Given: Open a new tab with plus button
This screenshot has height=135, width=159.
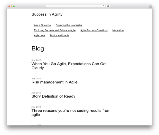Looking at the screenshot, I should [151, 7].
